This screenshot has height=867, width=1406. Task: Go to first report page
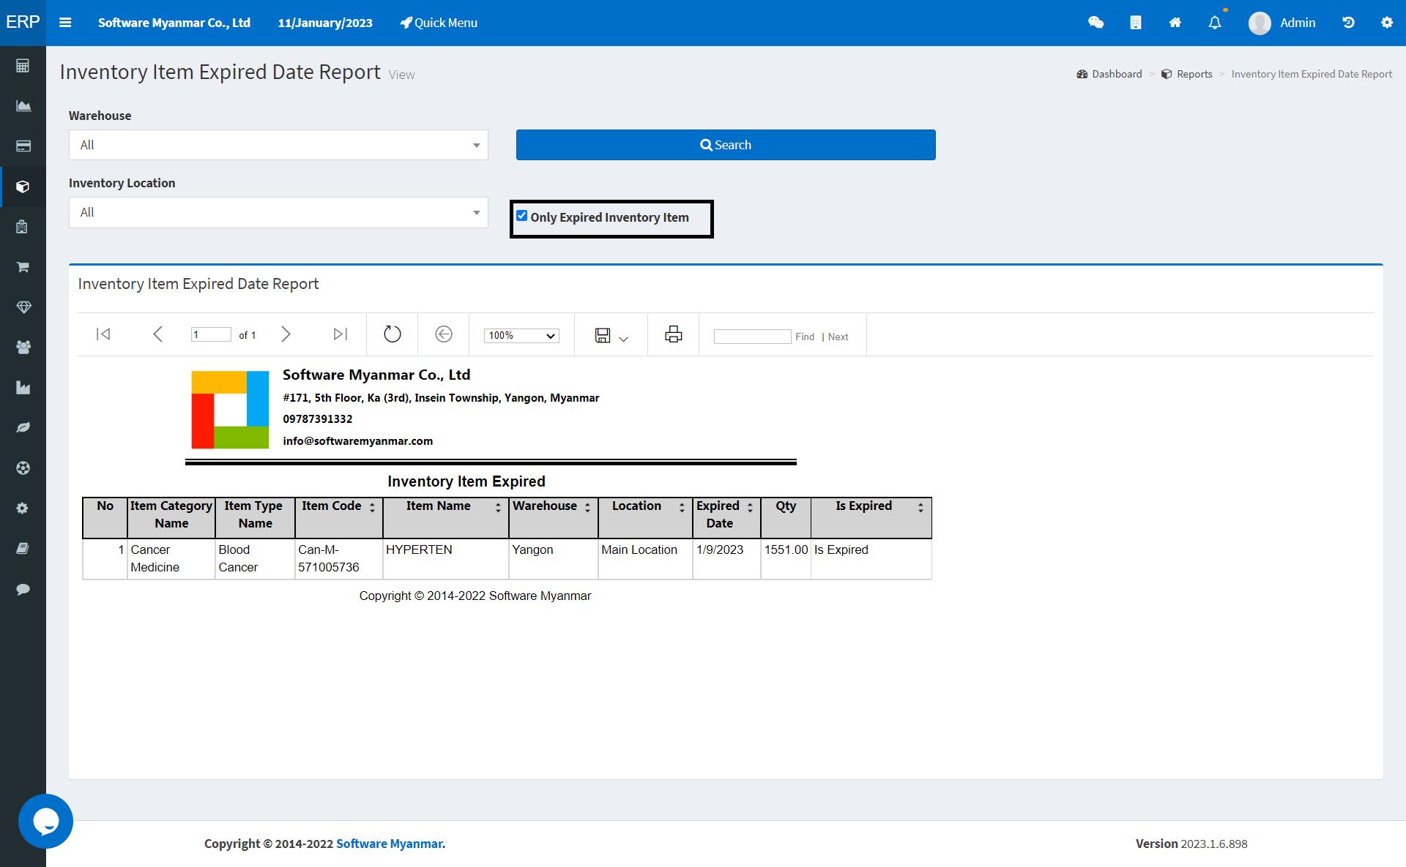[103, 334]
